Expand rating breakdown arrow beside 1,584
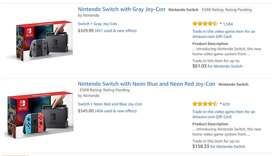275x156 pixels. tap(221, 24)
